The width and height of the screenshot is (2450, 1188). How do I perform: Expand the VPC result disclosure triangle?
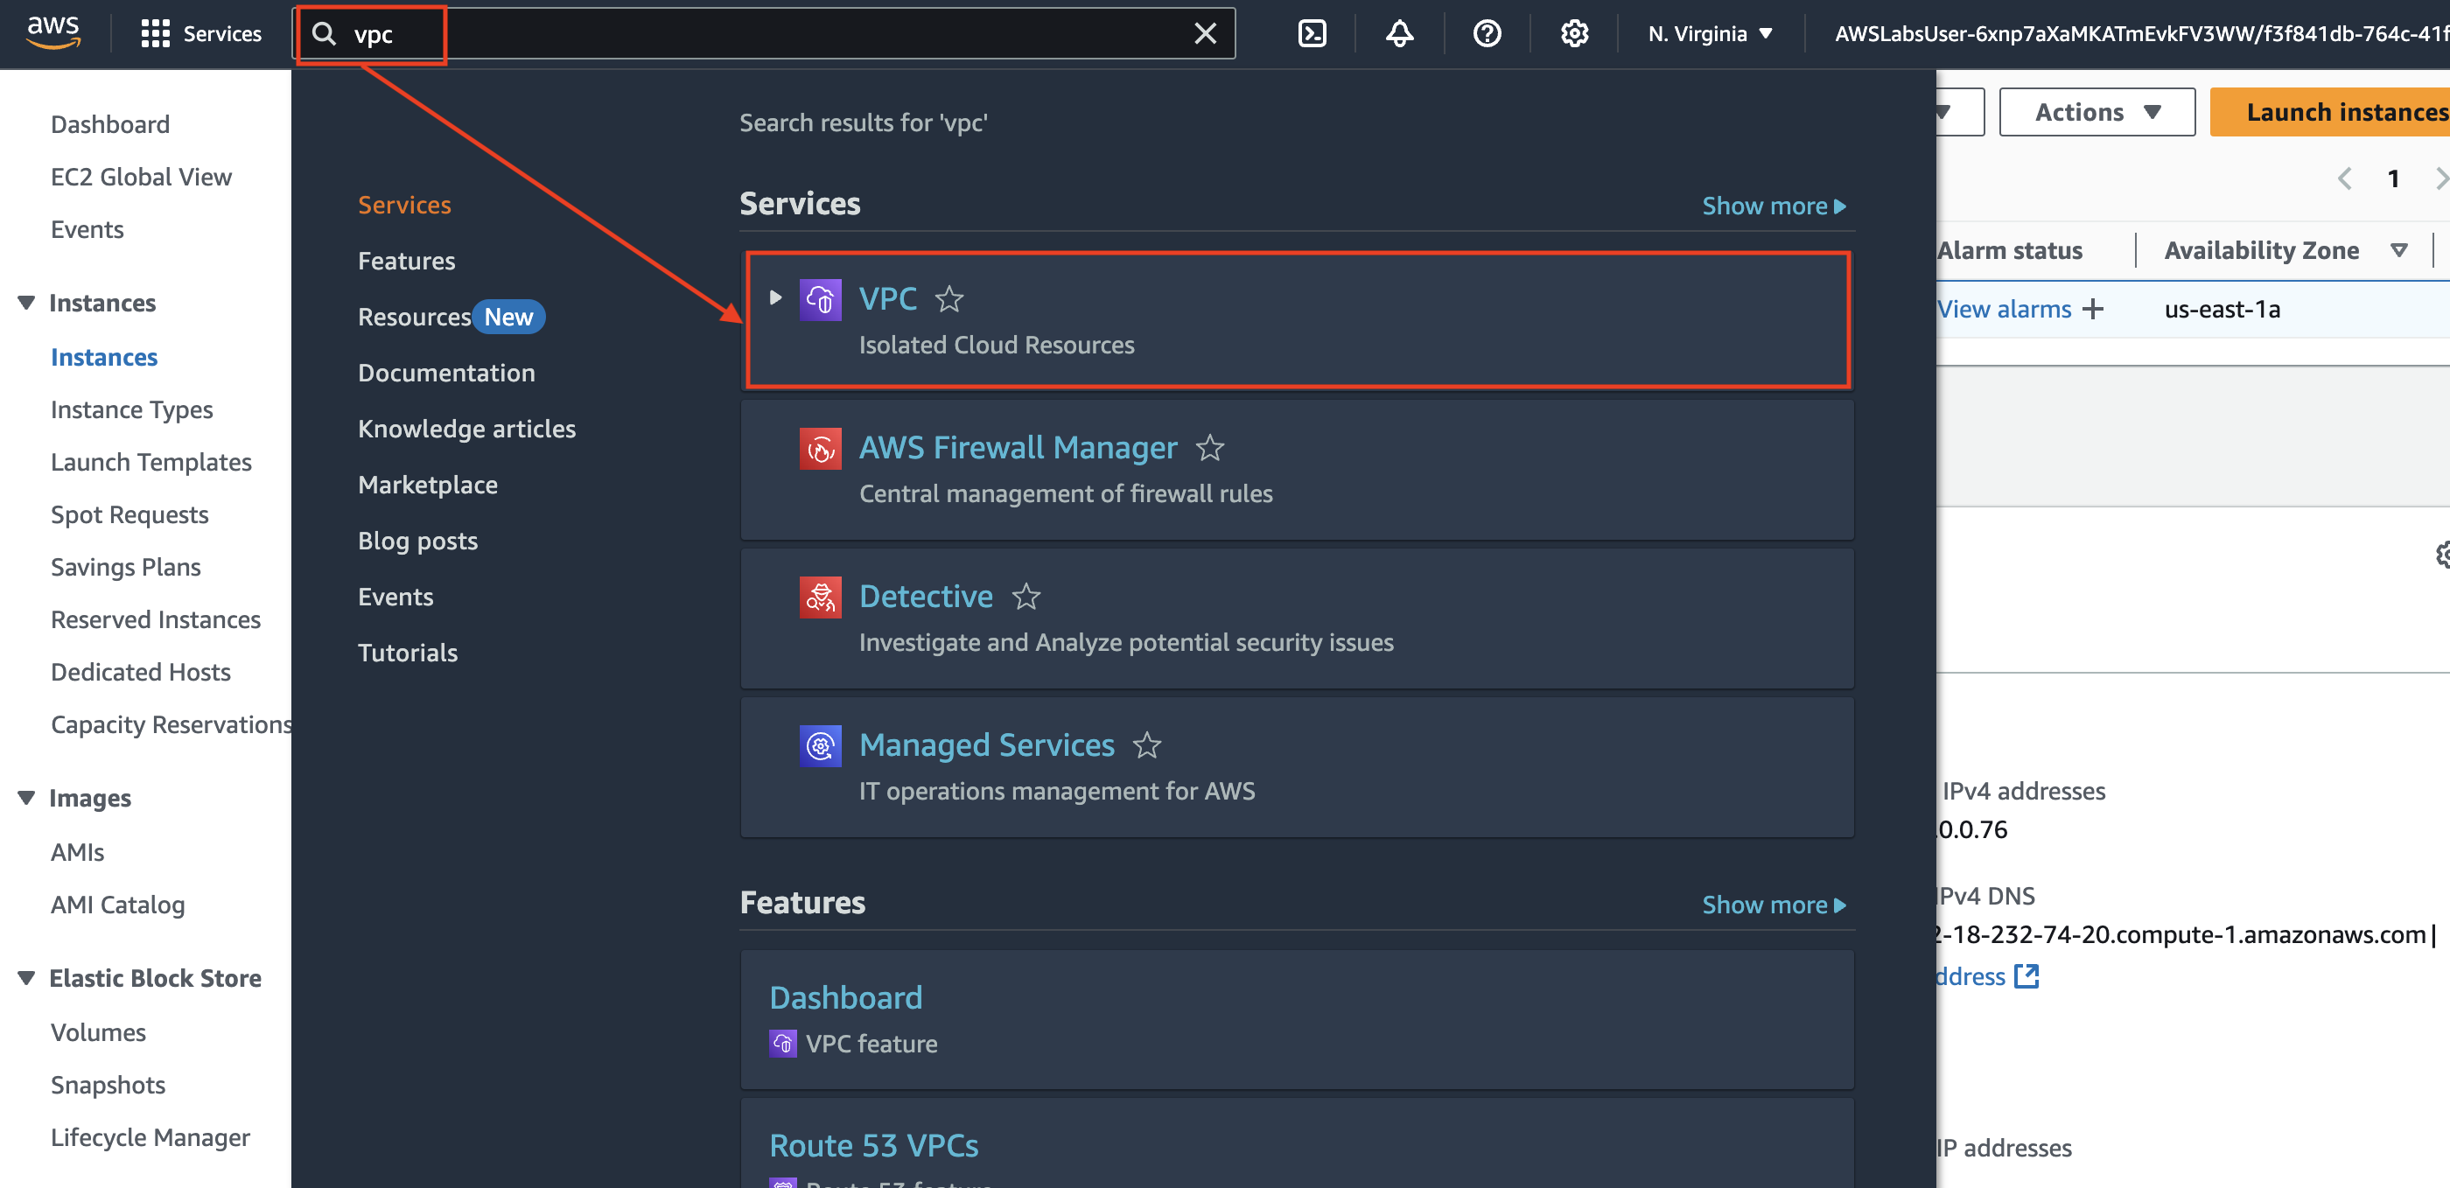[x=775, y=297]
